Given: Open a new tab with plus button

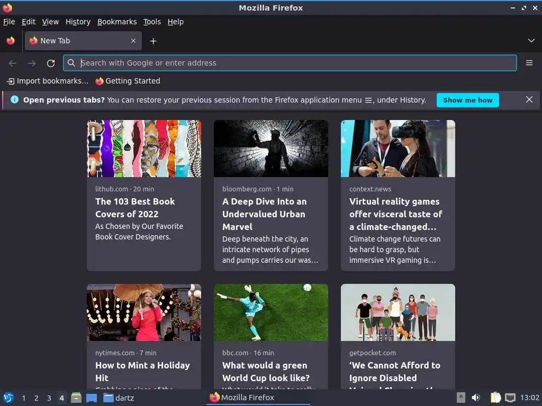Looking at the screenshot, I should point(153,41).
